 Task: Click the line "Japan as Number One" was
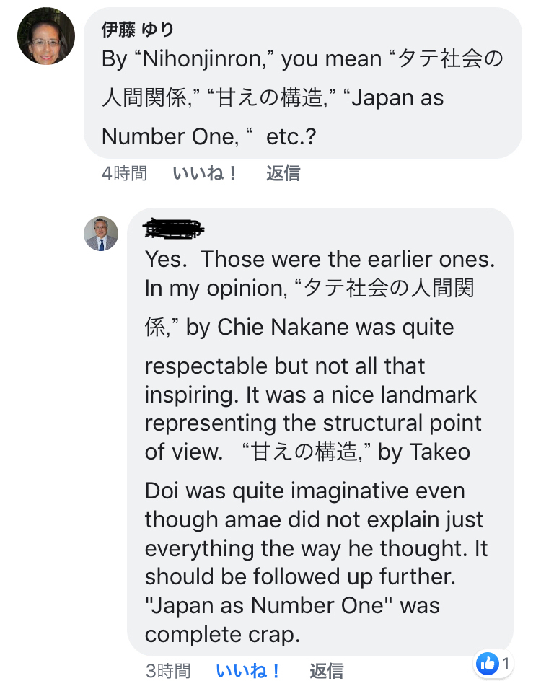click(x=292, y=605)
